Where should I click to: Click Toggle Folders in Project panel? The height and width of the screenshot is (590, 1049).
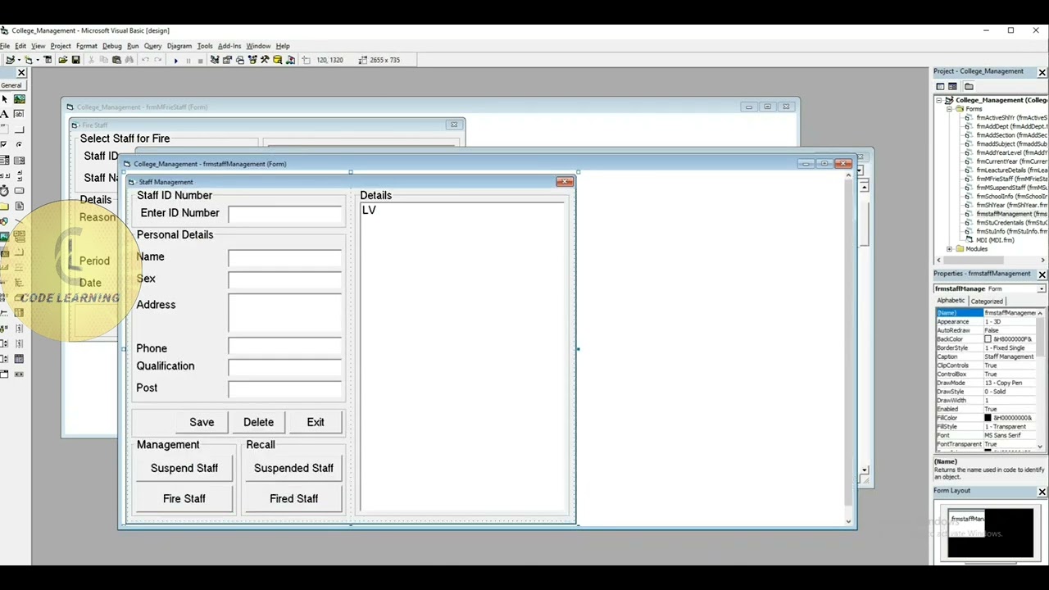[x=969, y=86]
